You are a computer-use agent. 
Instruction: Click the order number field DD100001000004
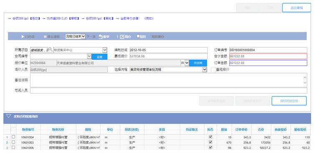pyautogui.click(x=268, y=50)
